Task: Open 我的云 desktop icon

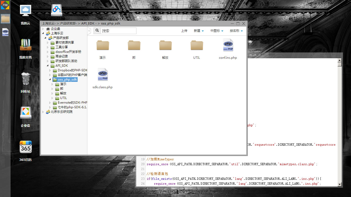Action: click(x=25, y=11)
